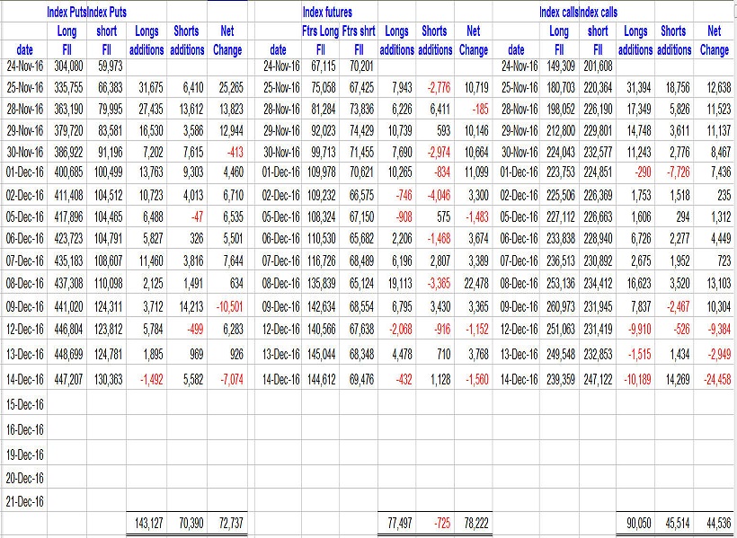Click the 19-Dec-16 date row label
The height and width of the screenshot is (538, 737).
[24, 454]
